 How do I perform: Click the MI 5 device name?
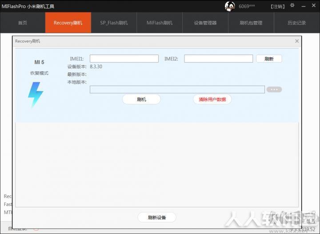39,62
